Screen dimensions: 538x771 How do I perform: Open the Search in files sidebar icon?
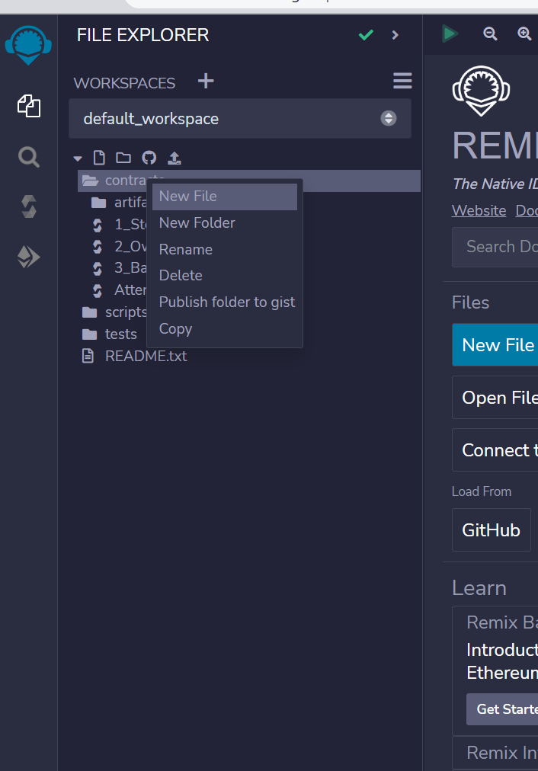point(28,158)
